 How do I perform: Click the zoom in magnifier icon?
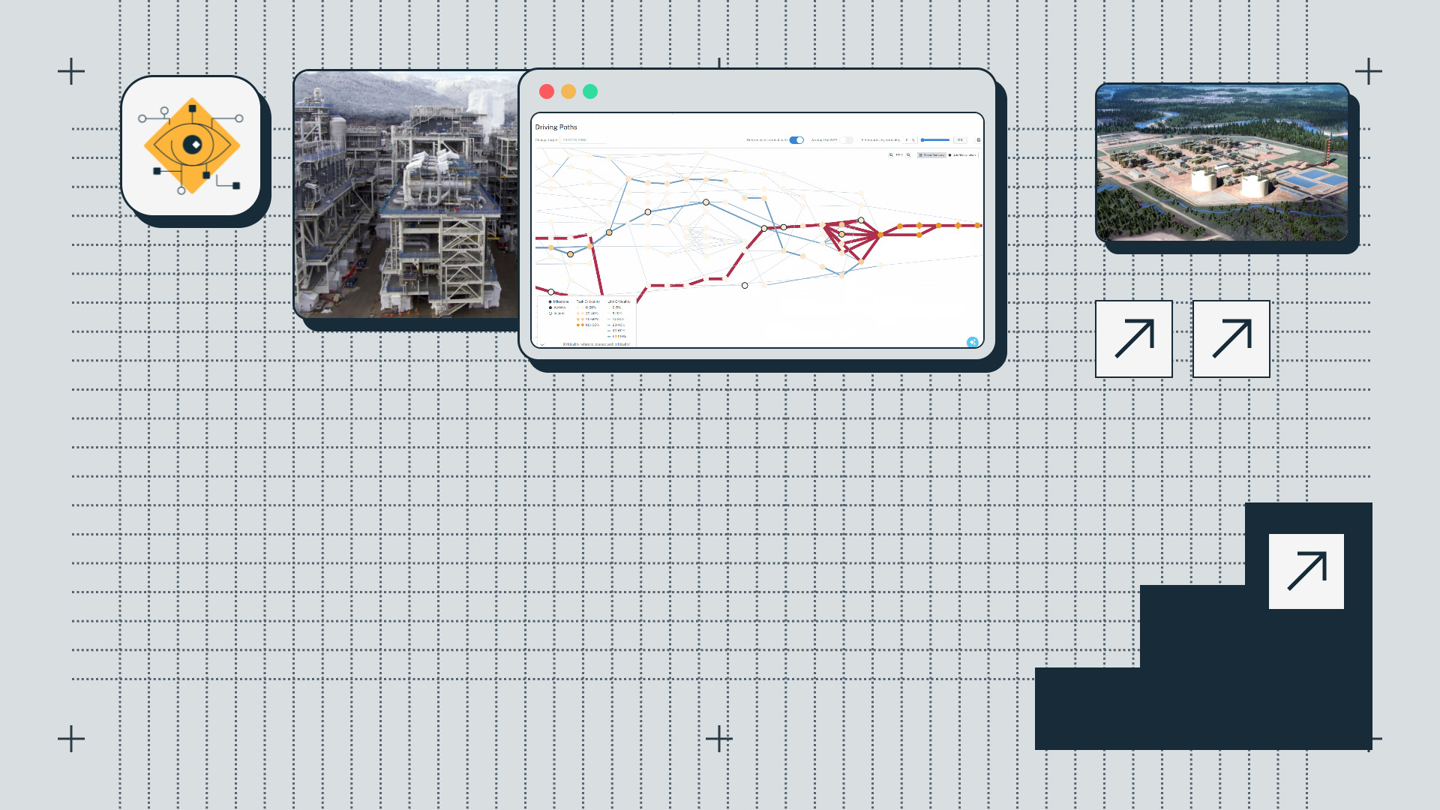coord(908,154)
